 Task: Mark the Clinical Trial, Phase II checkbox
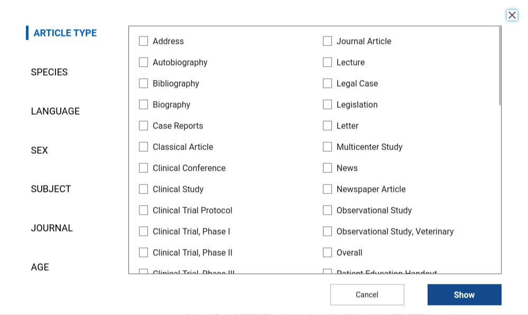(143, 253)
